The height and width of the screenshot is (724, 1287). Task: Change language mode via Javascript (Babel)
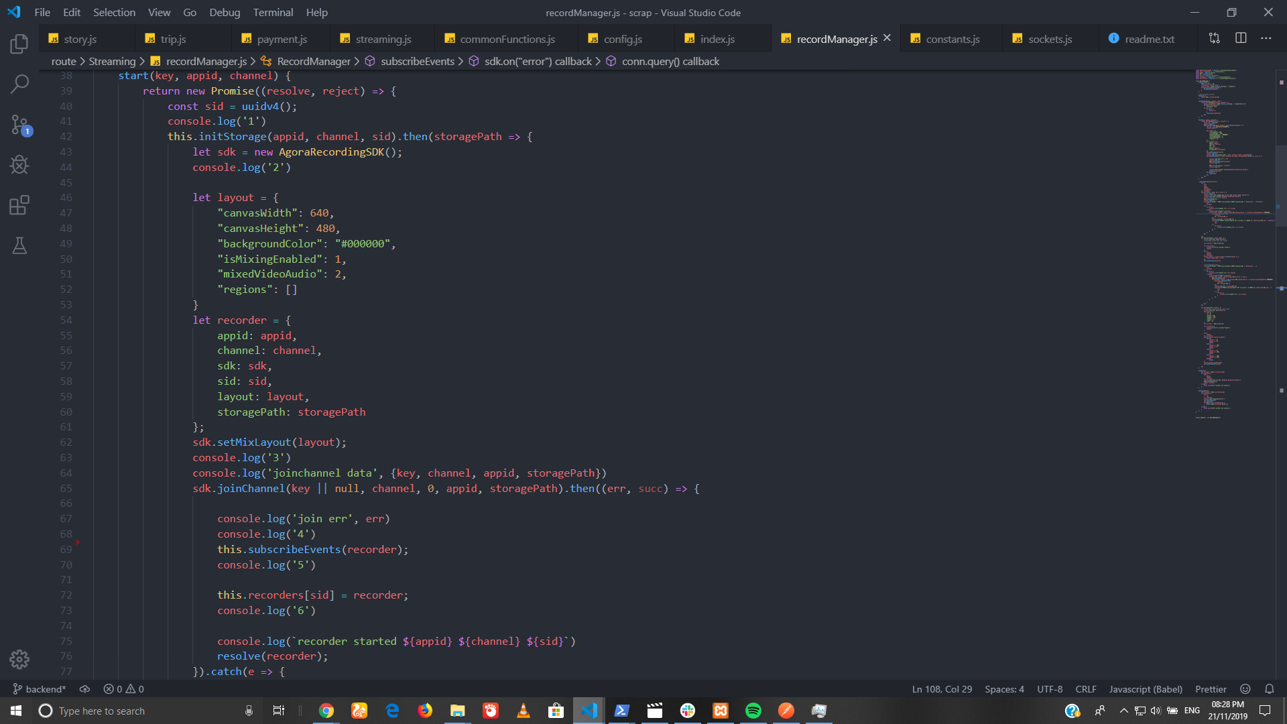(x=1146, y=688)
